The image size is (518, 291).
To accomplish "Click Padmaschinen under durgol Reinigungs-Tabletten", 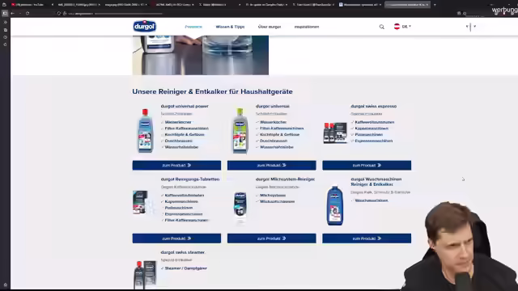I will tap(179, 208).
